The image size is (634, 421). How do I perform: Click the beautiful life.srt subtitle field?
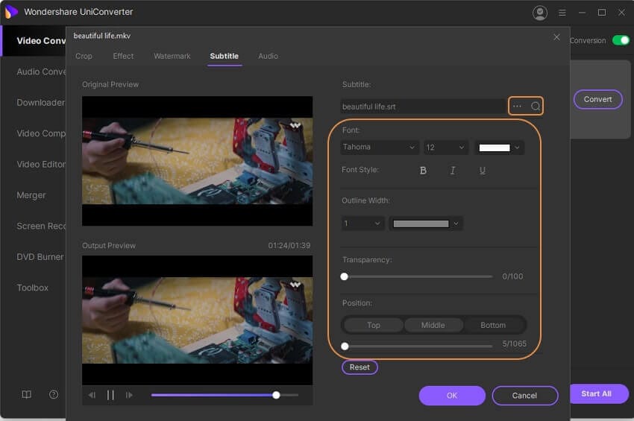(423, 107)
